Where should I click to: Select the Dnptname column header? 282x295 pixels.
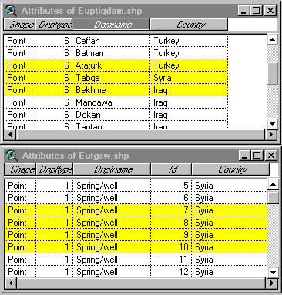(x=112, y=169)
